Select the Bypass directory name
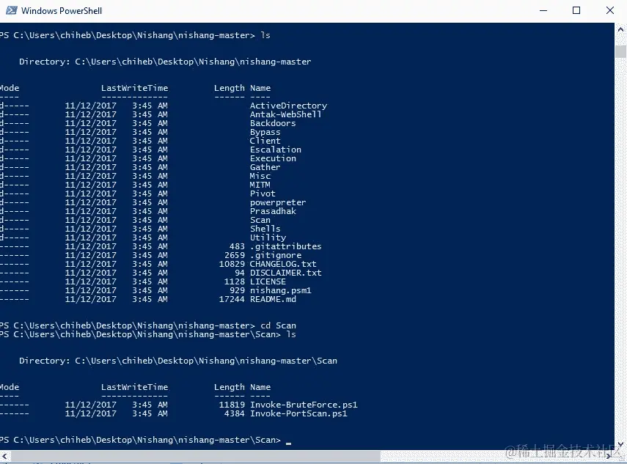 [x=265, y=132]
